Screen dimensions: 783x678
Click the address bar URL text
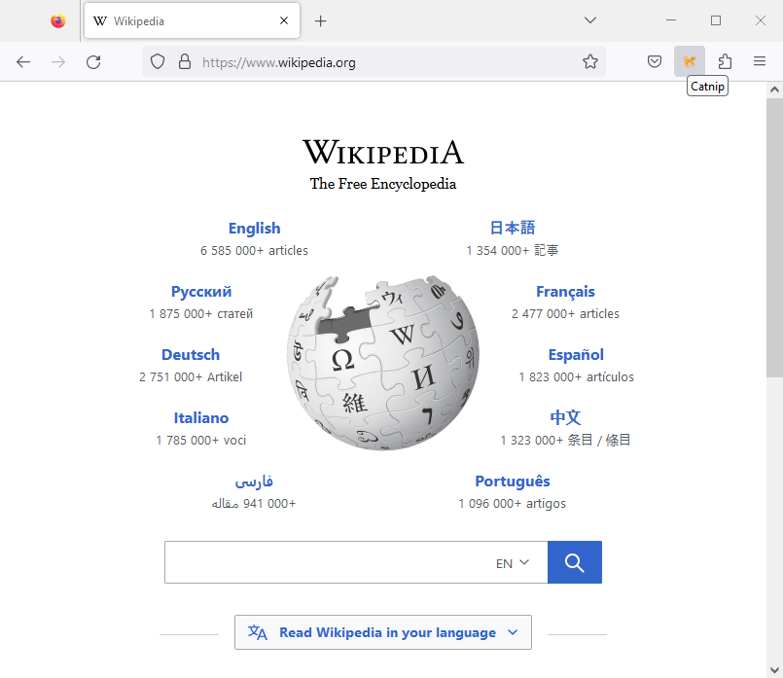[278, 62]
